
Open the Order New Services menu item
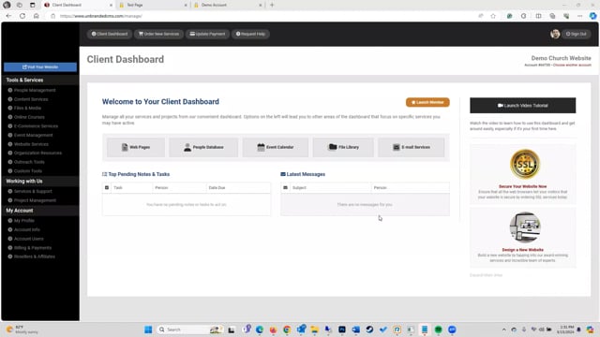(158, 34)
